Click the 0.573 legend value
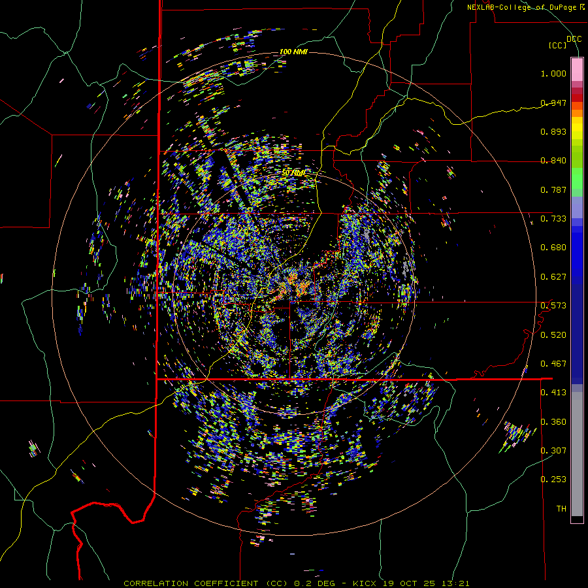The width and height of the screenshot is (588, 588). click(x=553, y=306)
